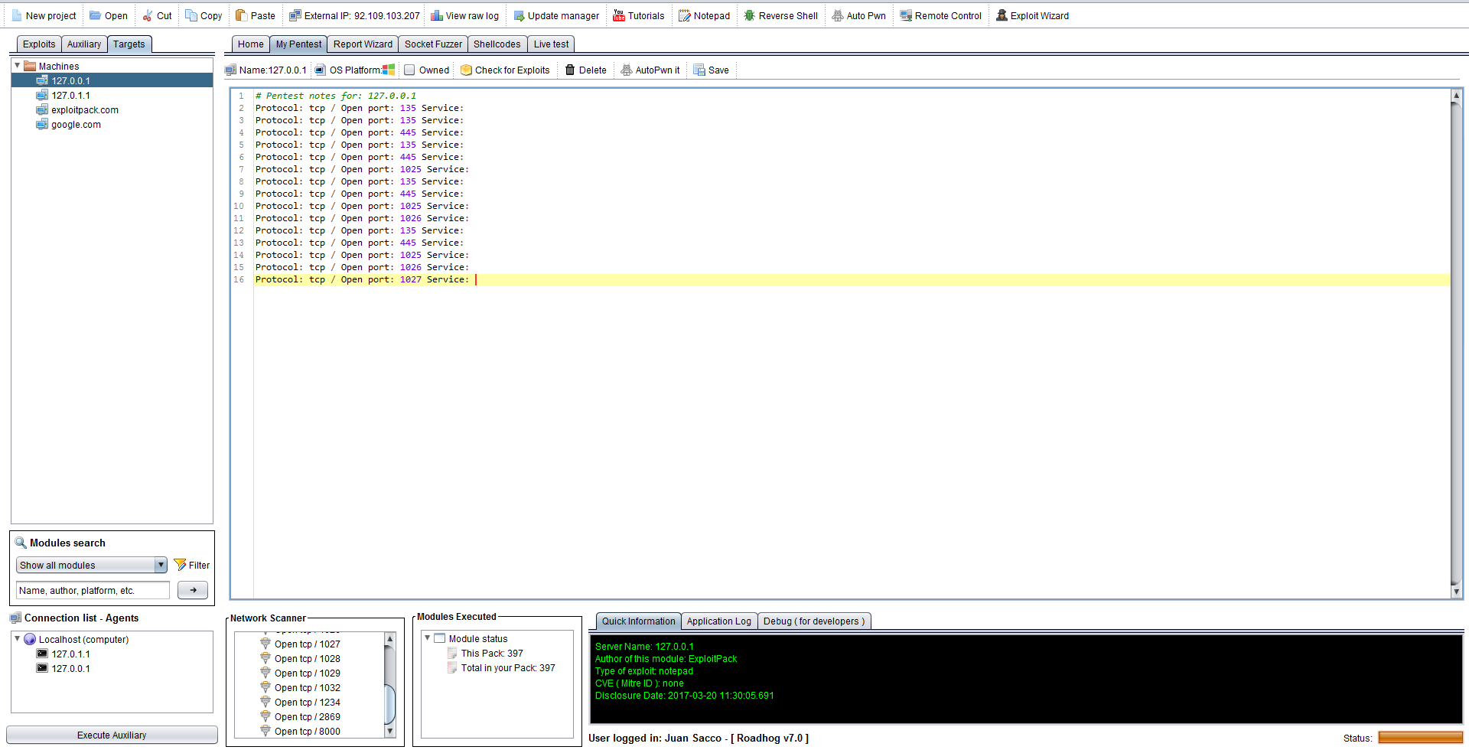The width and height of the screenshot is (1469, 750).
Task: Click the Tutorials YouTube icon
Action: [619, 15]
